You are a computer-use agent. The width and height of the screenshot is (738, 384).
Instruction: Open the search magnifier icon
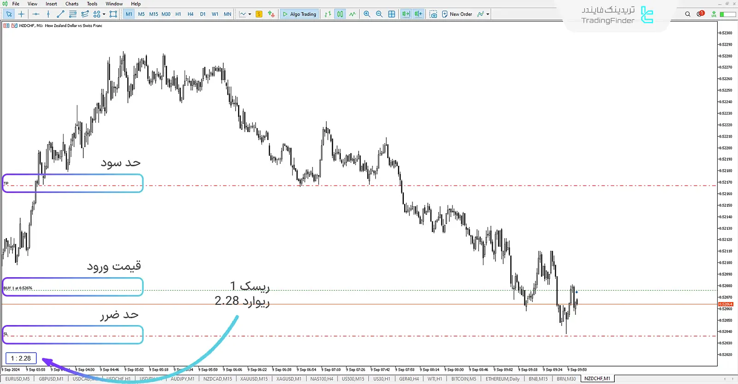coord(687,14)
